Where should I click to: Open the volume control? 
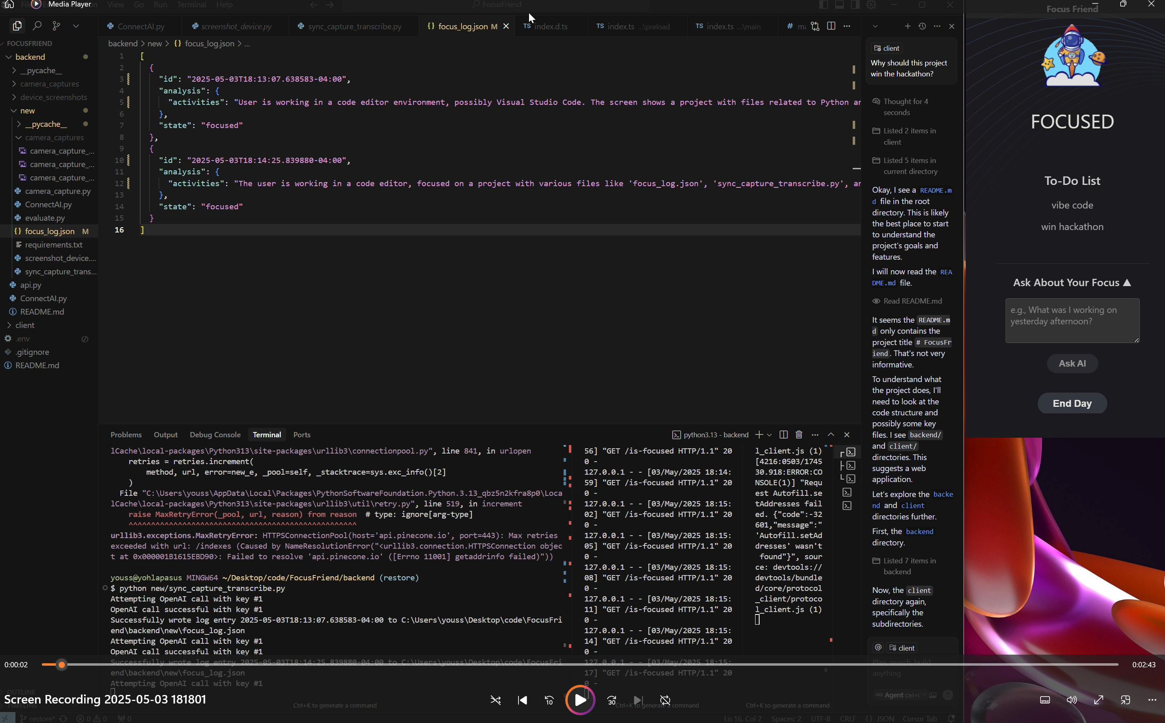[1072, 700]
